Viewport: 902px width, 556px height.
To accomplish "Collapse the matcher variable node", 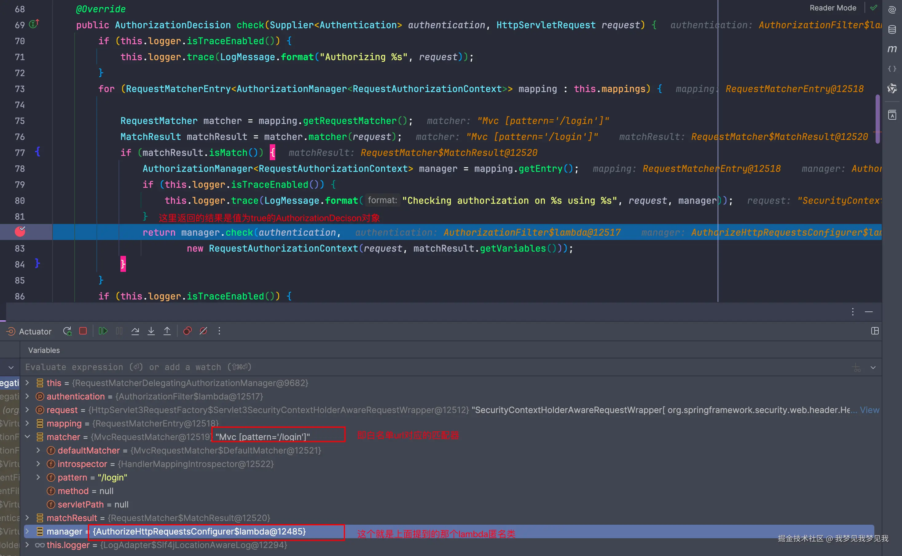I will click(27, 437).
